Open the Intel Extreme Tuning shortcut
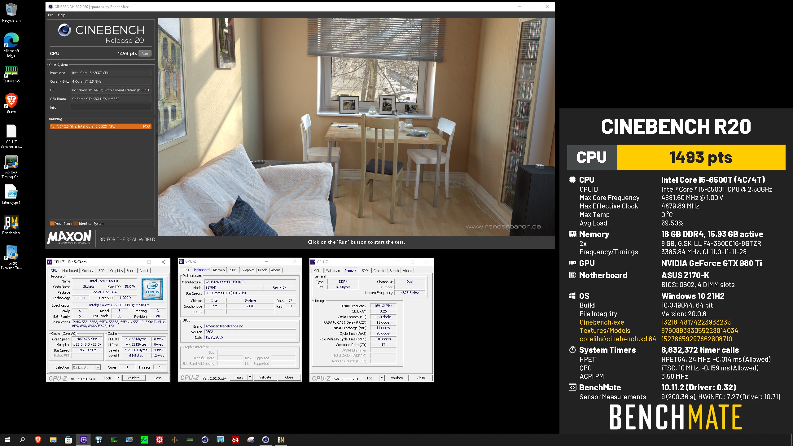This screenshot has width=793, height=446. pos(11,258)
